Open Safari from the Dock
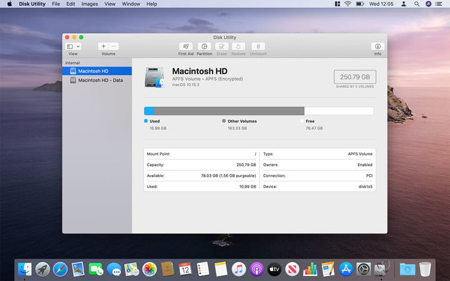This screenshot has width=450, height=281. [61, 269]
